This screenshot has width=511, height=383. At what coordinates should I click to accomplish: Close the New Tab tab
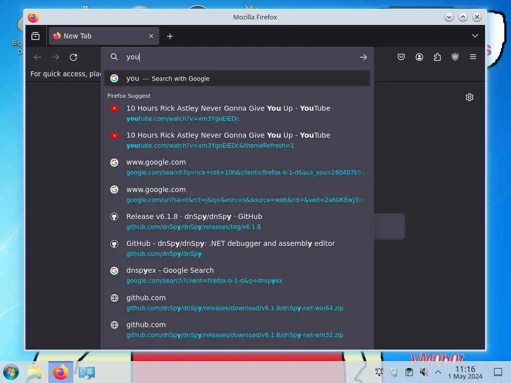click(x=151, y=36)
